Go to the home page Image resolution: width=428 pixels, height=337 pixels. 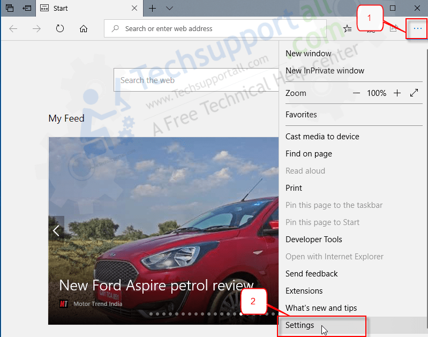[x=84, y=28]
